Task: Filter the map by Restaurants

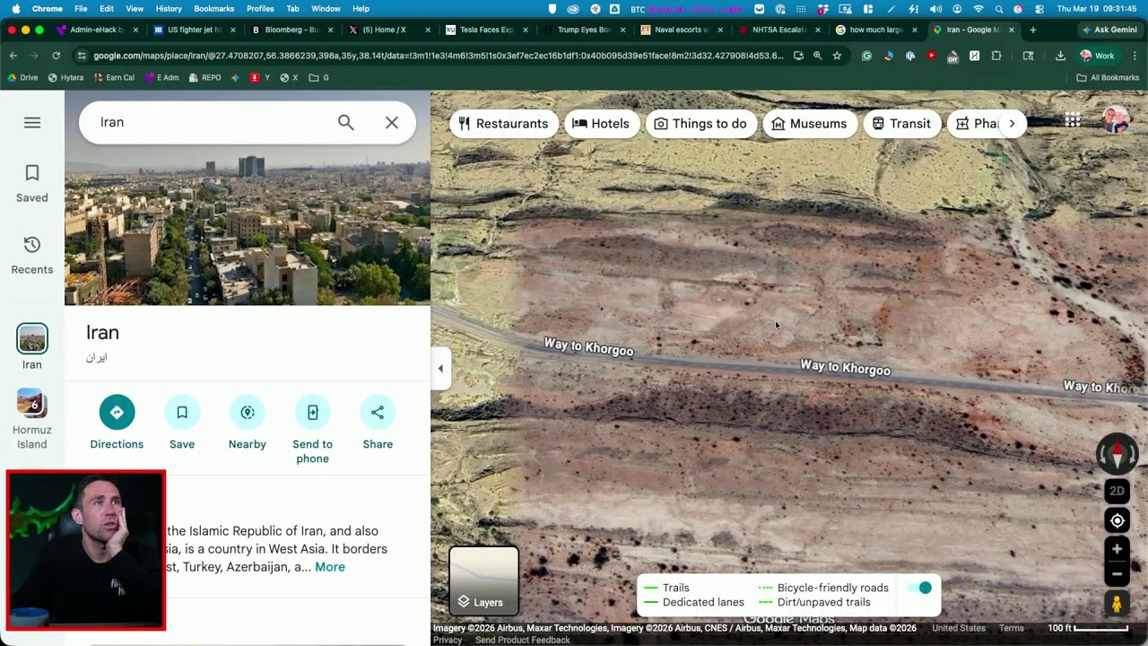Action: [503, 124]
